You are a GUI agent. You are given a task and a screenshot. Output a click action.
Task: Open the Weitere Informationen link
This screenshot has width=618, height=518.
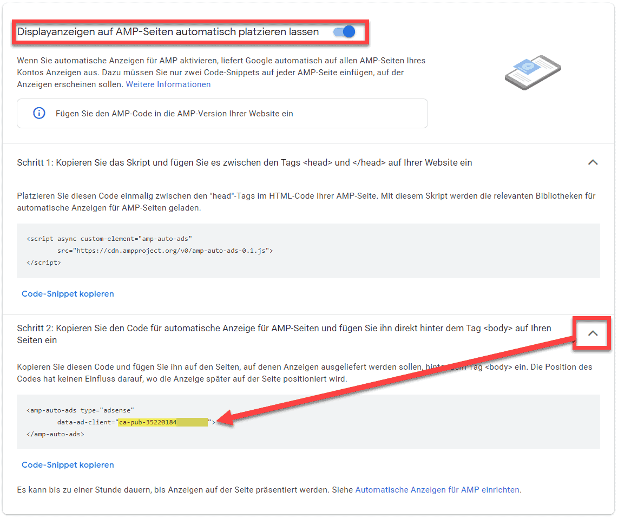point(168,84)
